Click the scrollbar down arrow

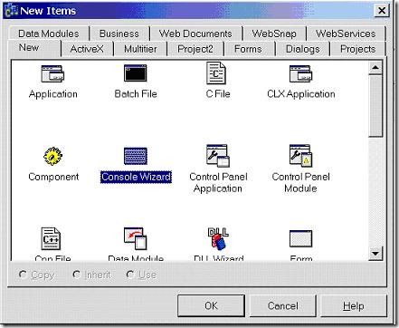tap(375, 253)
